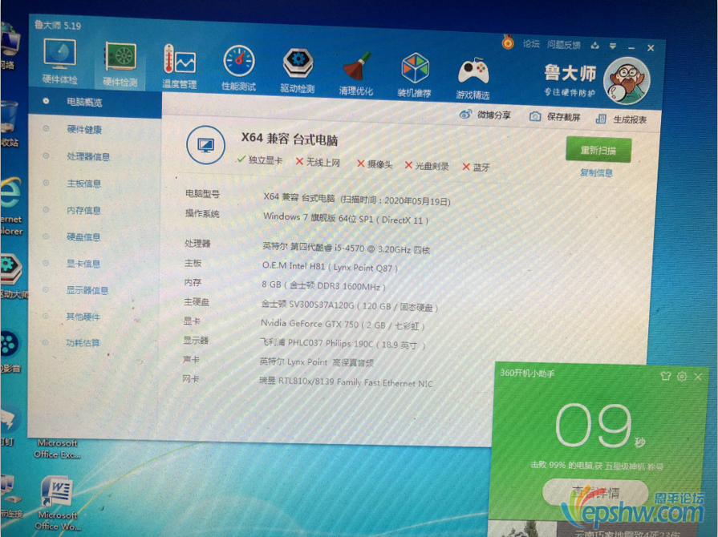Open settings gear in 360开机小助手
Viewport: 718px width, 537px height.
682,377
